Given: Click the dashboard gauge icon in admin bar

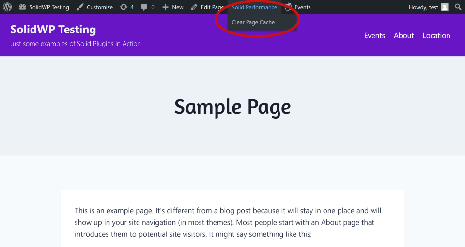Looking at the screenshot, I should [x=22, y=7].
